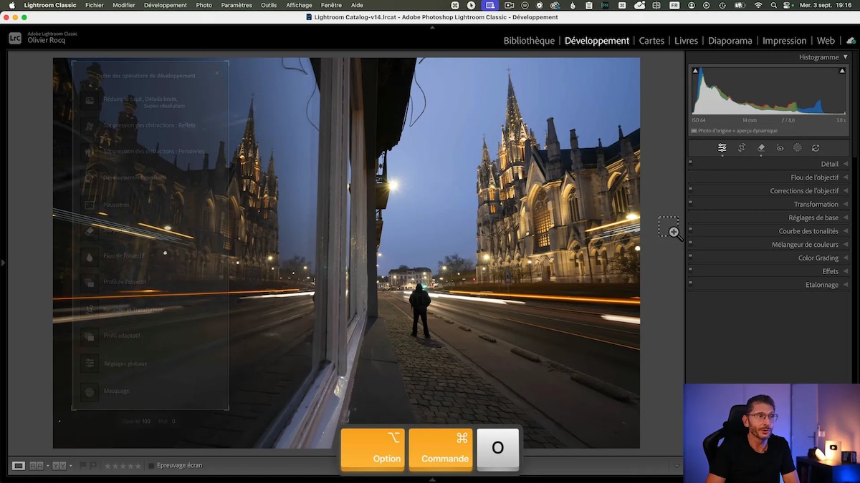Click the smart preview icon below histogram
This screenshot has height=483, width=860.
pos(694,131)
